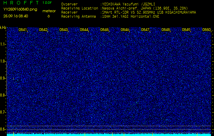Click the 0850 time marker
Image resolution: width=214 pixels, height=136 pixels.
click(x=206, y=30)
